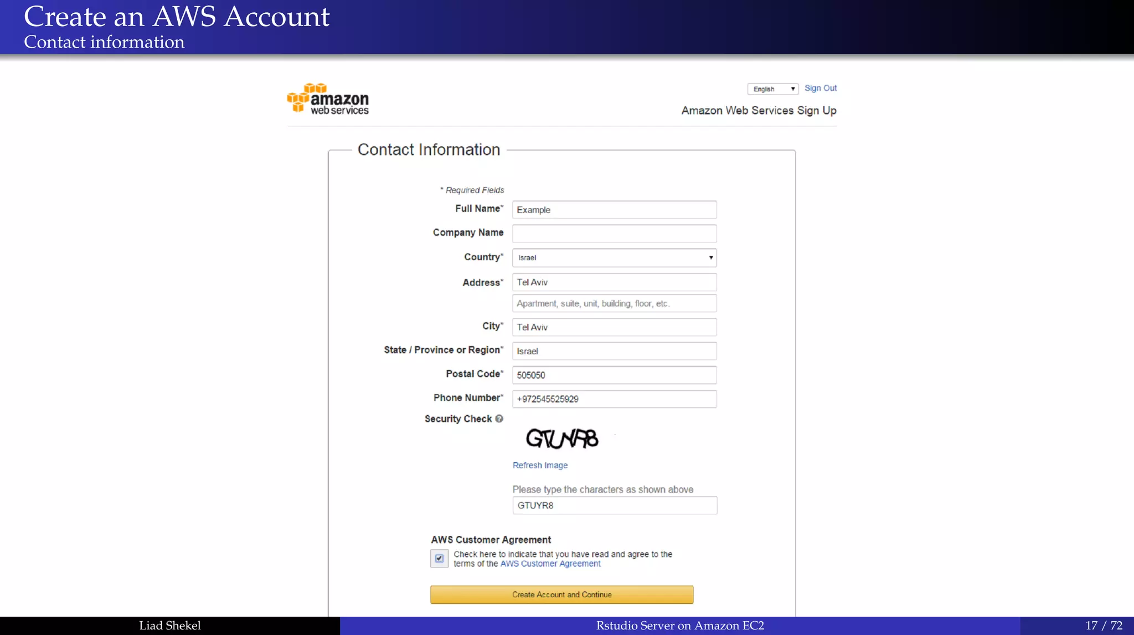This screenshot has width=1134, height=635.
Task: Click the author name 'Liad Shekel' in footer
Action: click(x=170, y=626)
